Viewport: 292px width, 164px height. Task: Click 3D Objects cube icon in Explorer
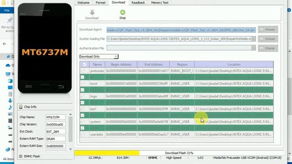coord(10,81)
